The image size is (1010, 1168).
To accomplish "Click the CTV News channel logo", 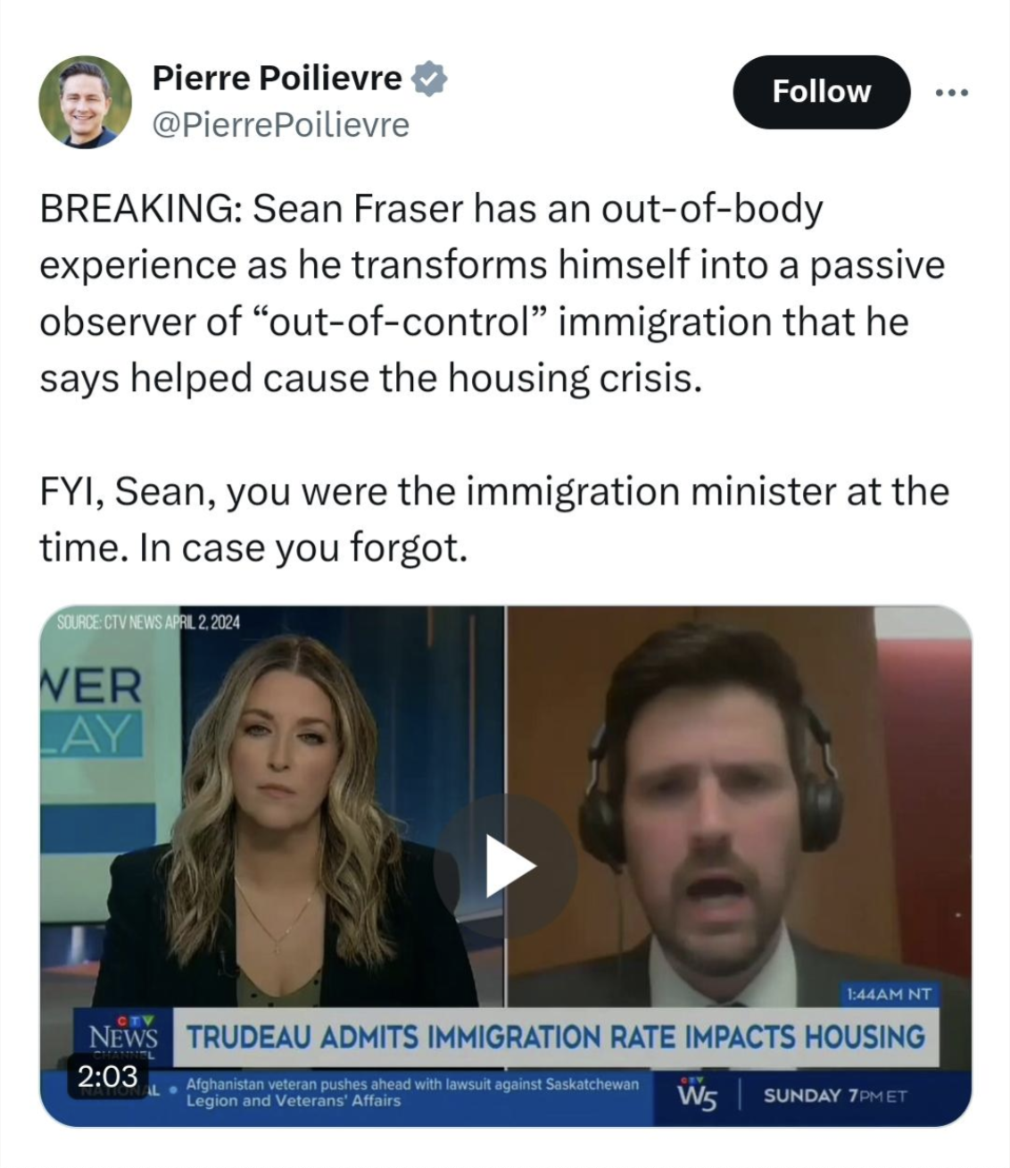I will pyautogui.click(x=123, y=1036).
